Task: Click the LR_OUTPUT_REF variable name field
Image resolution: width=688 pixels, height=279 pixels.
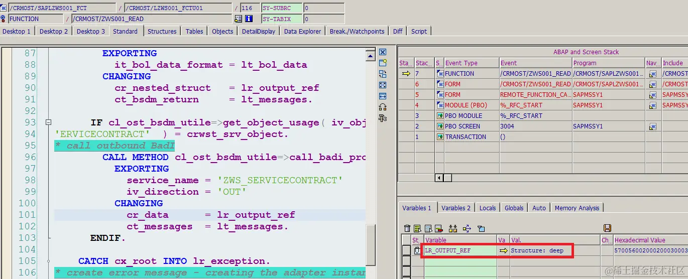Action: pyautogui.click(x=460, y=250)
